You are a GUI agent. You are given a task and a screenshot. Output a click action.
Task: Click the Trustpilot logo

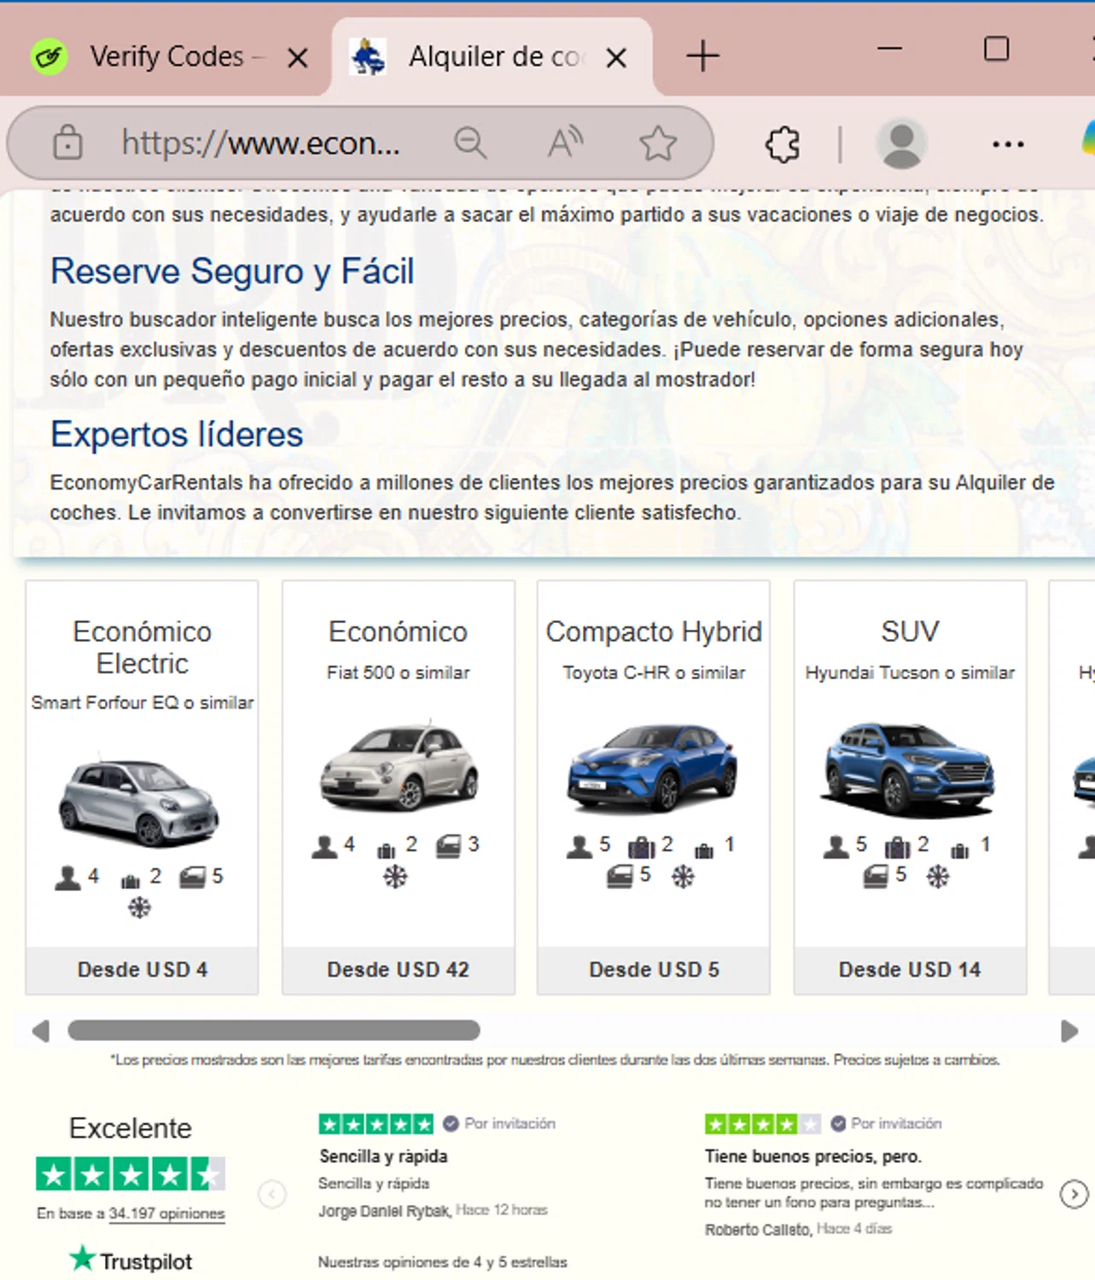[x=131, y=1260]
